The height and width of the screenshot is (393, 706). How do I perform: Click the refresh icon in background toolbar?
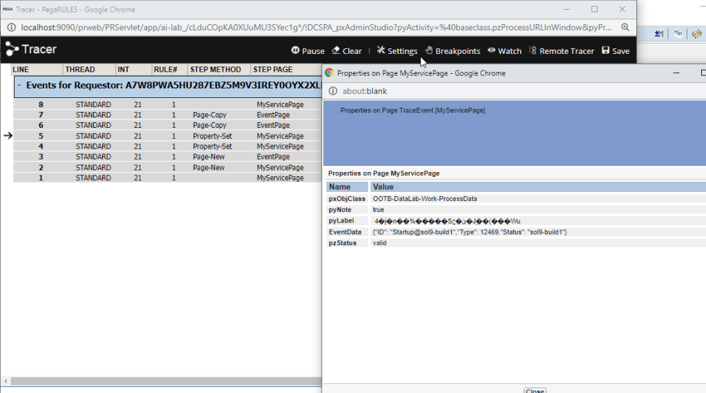click(696, 34)
